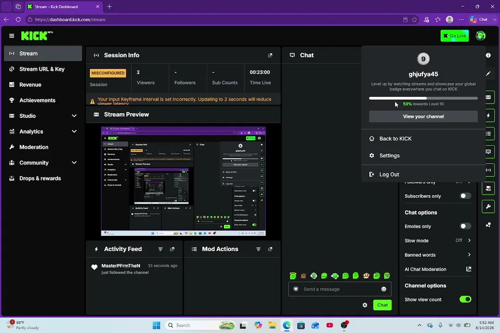Filter the Activity Feed

coord(160,249)
